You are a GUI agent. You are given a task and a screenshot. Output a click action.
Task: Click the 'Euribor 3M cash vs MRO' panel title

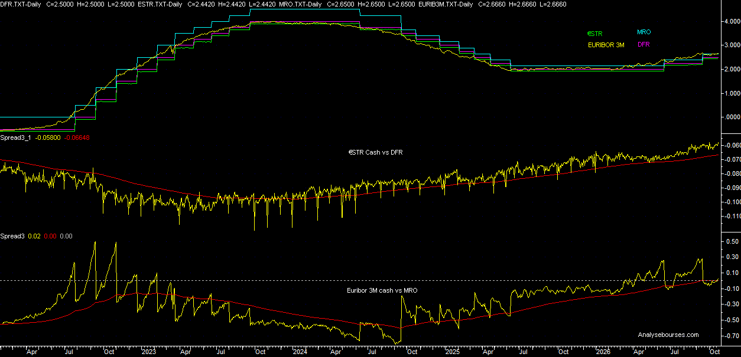click(x=382, y=290)
